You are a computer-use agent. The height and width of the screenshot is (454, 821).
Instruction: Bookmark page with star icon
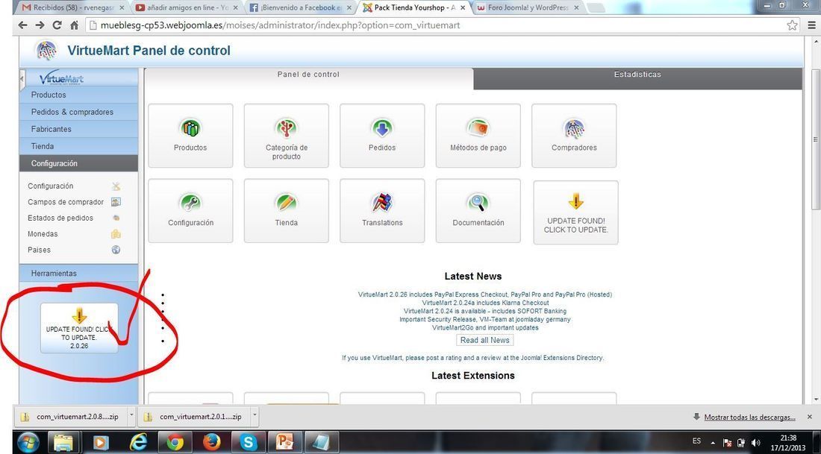click(792, 25)
